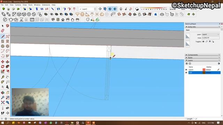This screenshot has width=223, height=125.
Task: Click the shield icon in third toolbar row
Action: 87,19
